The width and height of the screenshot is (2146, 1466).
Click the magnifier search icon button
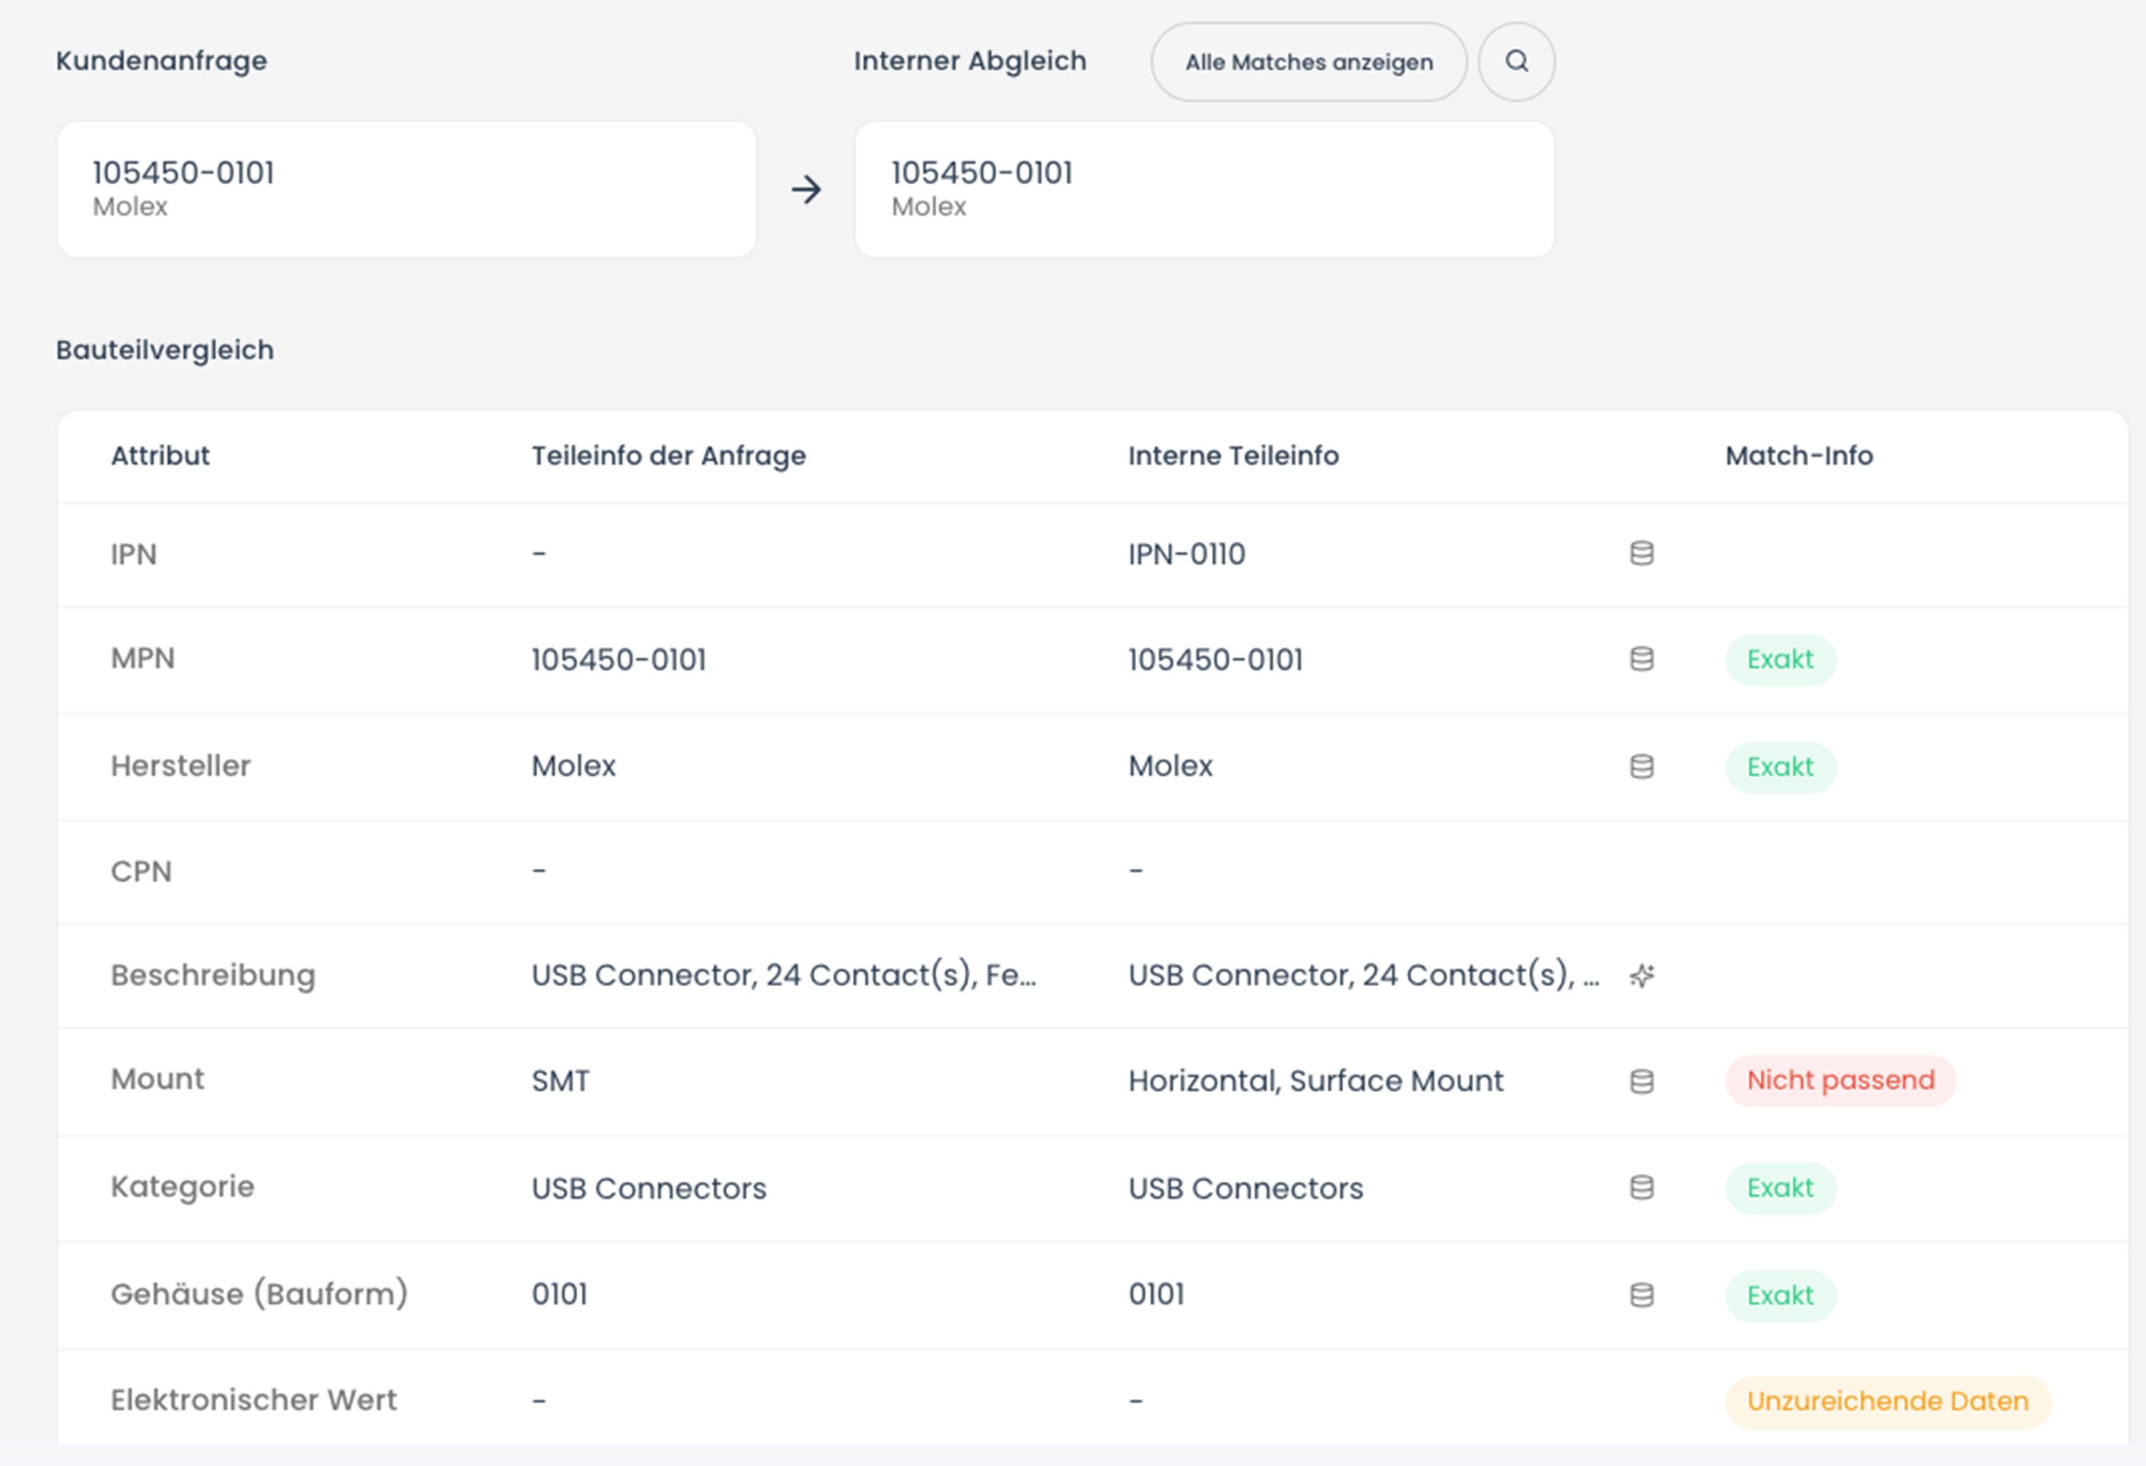point(1516,62)
